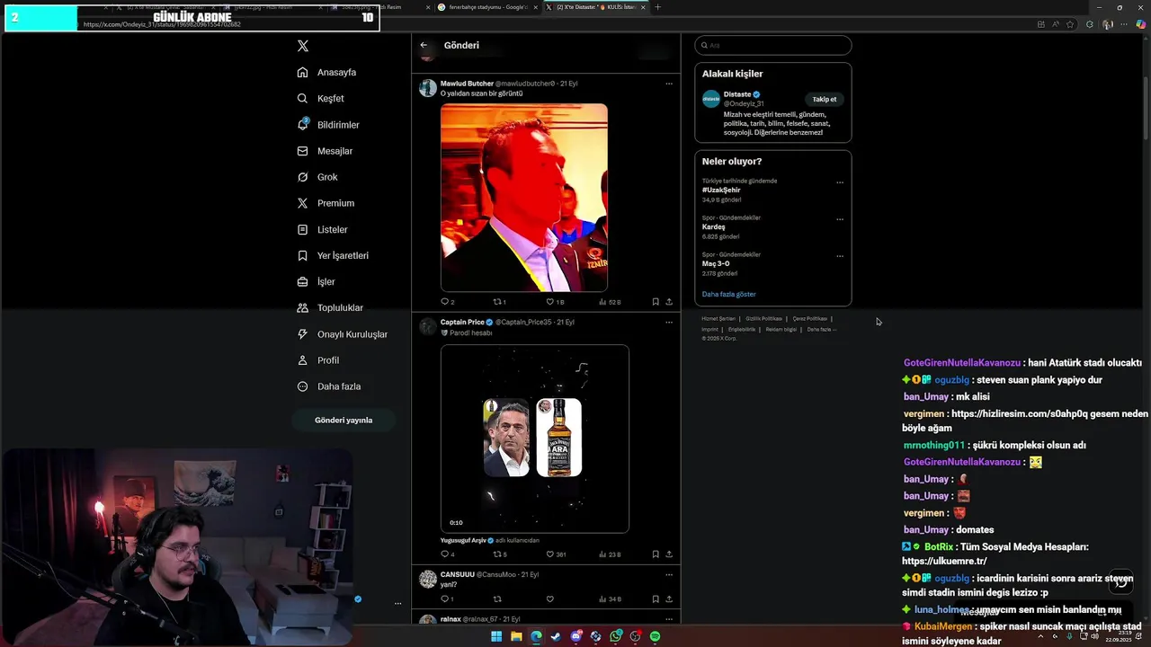
Task: Open File Explorer from taskbar
Action: [516, 636]
